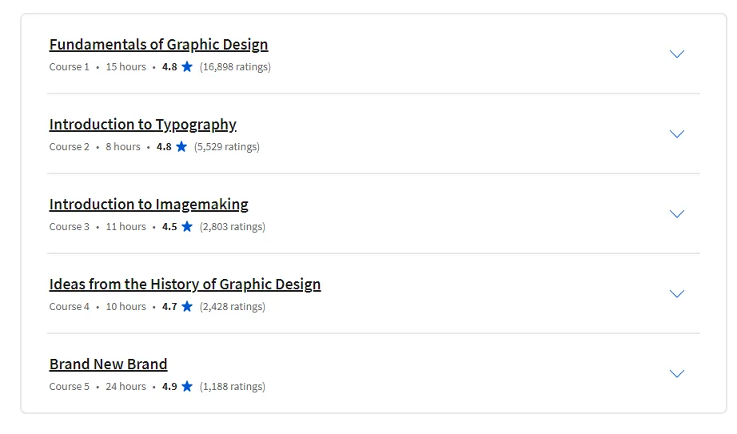Image resolution: width=737 pixels, height=434 pixels.
Task: Open Fundamentals of Graphic Design course link
Action: (x=158, y=45)
